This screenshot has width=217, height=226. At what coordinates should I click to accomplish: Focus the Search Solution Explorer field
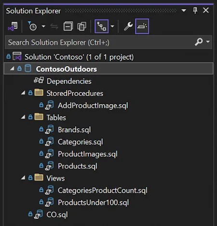pyautogui.click(x=108, y=42)
